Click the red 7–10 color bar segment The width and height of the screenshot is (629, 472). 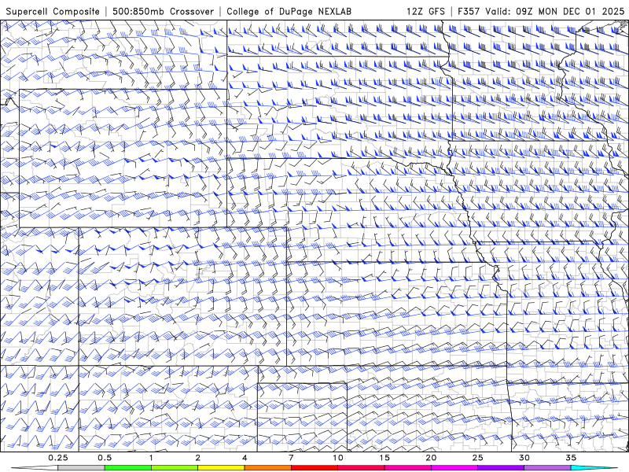[x=314, y=468]
